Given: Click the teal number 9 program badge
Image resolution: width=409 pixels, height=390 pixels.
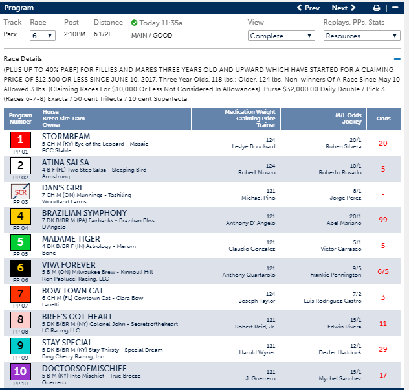Looking at the screenshot, I should click(20, 346).
